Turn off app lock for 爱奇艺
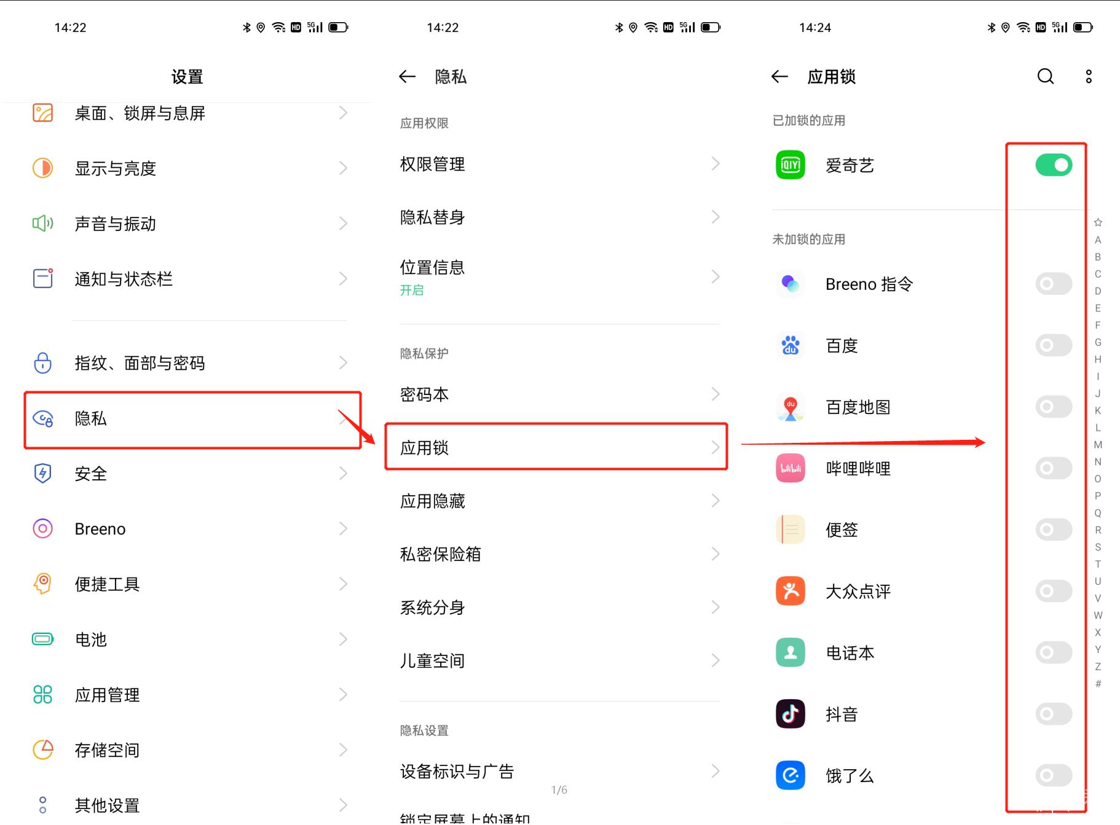The image size is (1120, 825). coord(1054,165)
